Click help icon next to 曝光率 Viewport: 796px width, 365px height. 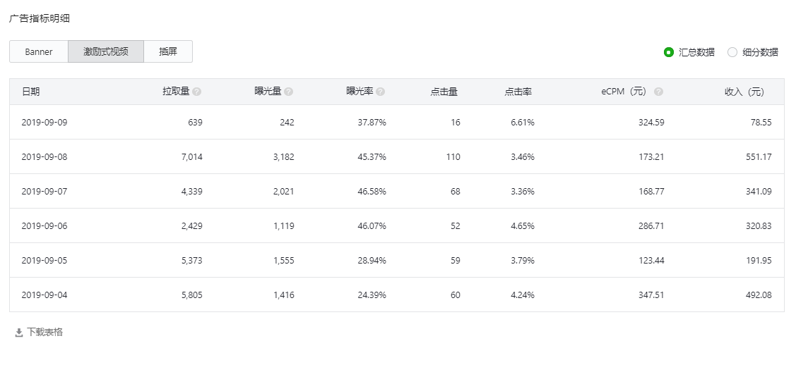[x=381, y=92]
